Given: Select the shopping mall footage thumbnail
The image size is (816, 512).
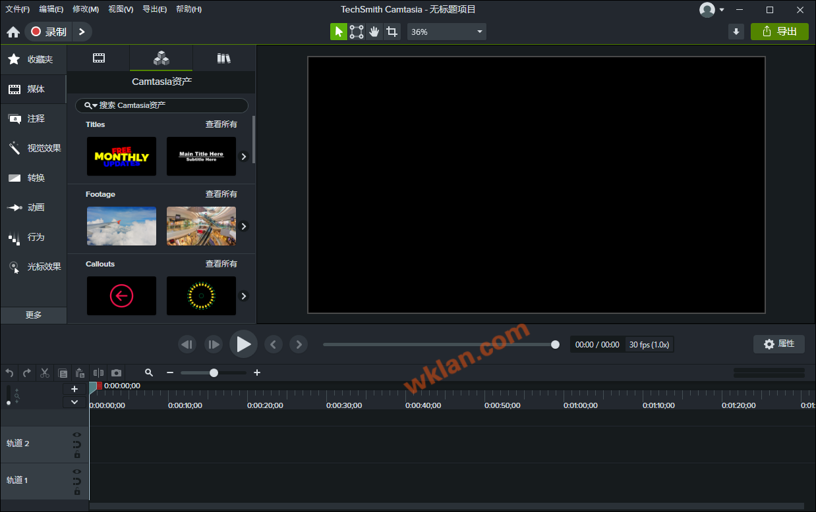Looking at the screenshot, I should pyautogui.click(x=201, y=226).
